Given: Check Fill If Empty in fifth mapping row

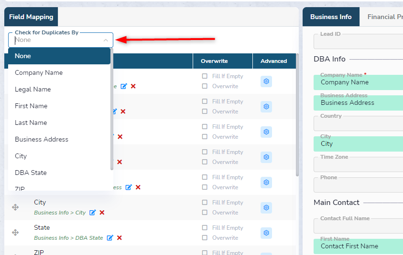Looking at the screenshot, I should point(205,177).
